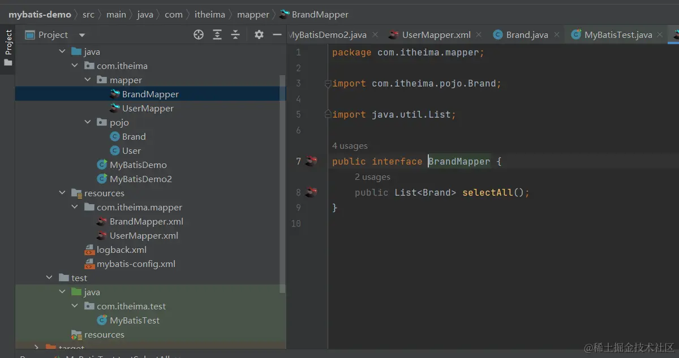This screenshot has height=358, width=679.
Task: Switch to UserMapper.xml editor tab
Action: pyautogui.click(x=436, y=34)
